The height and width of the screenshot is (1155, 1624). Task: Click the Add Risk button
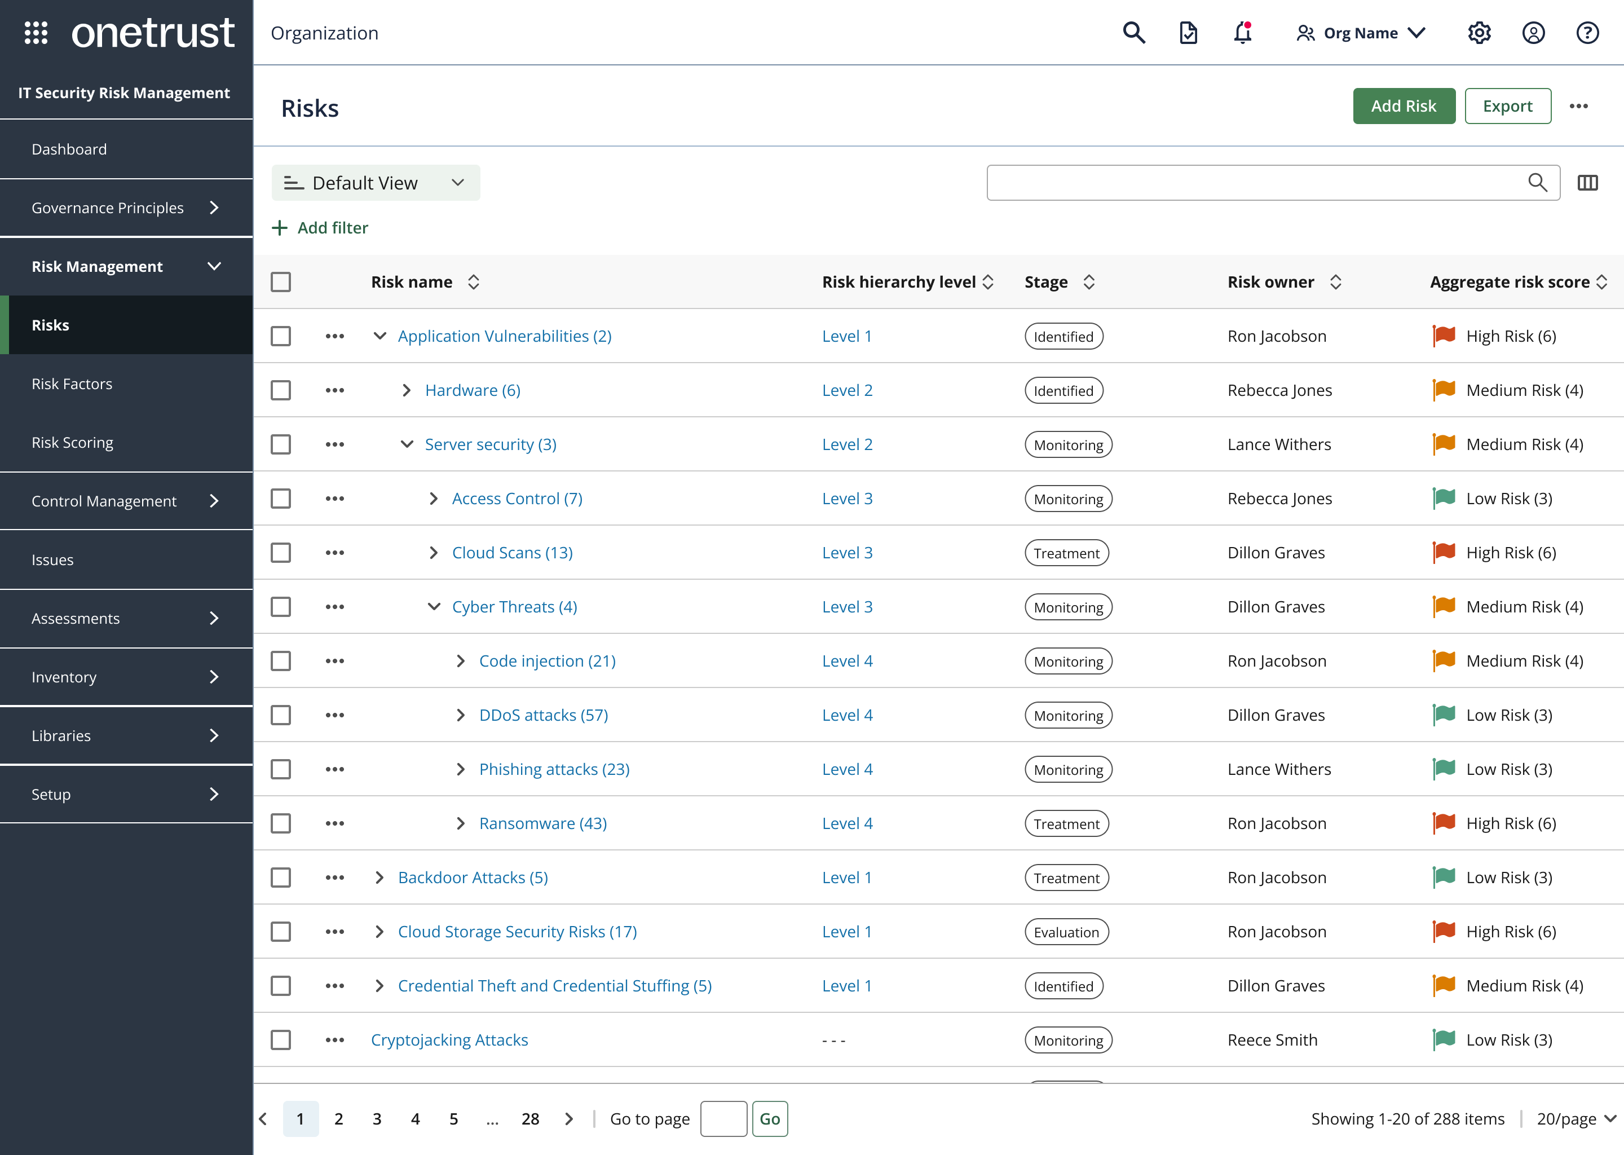(1404, 106)
